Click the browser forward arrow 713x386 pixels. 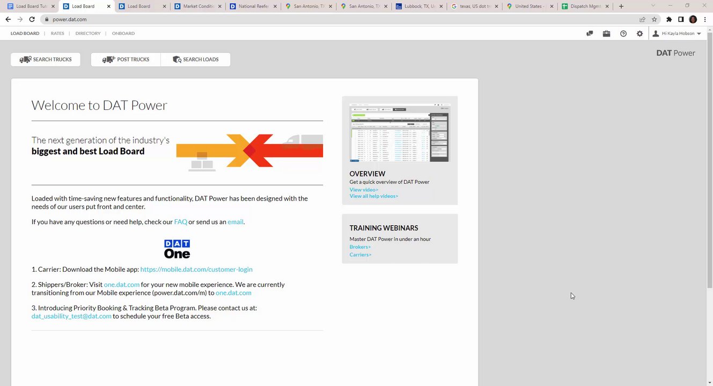[x=20, y=19]
